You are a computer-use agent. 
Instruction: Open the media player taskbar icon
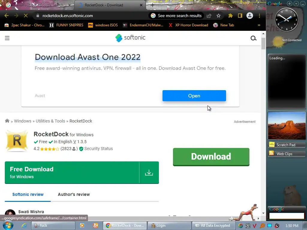pos(82,226)
